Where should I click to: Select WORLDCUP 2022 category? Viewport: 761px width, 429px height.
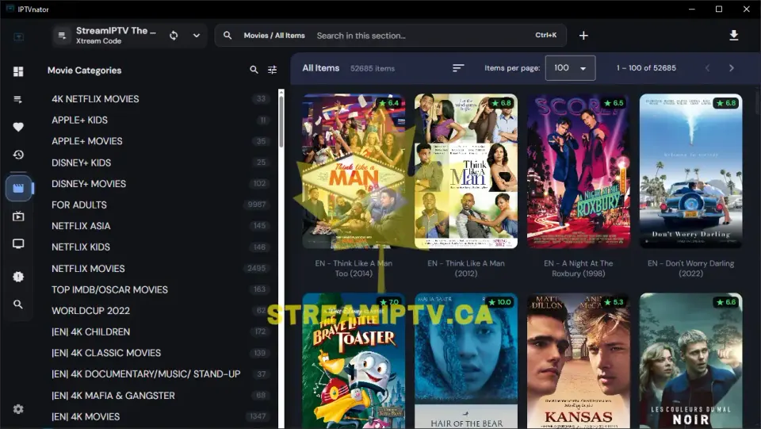pos(160,311)
